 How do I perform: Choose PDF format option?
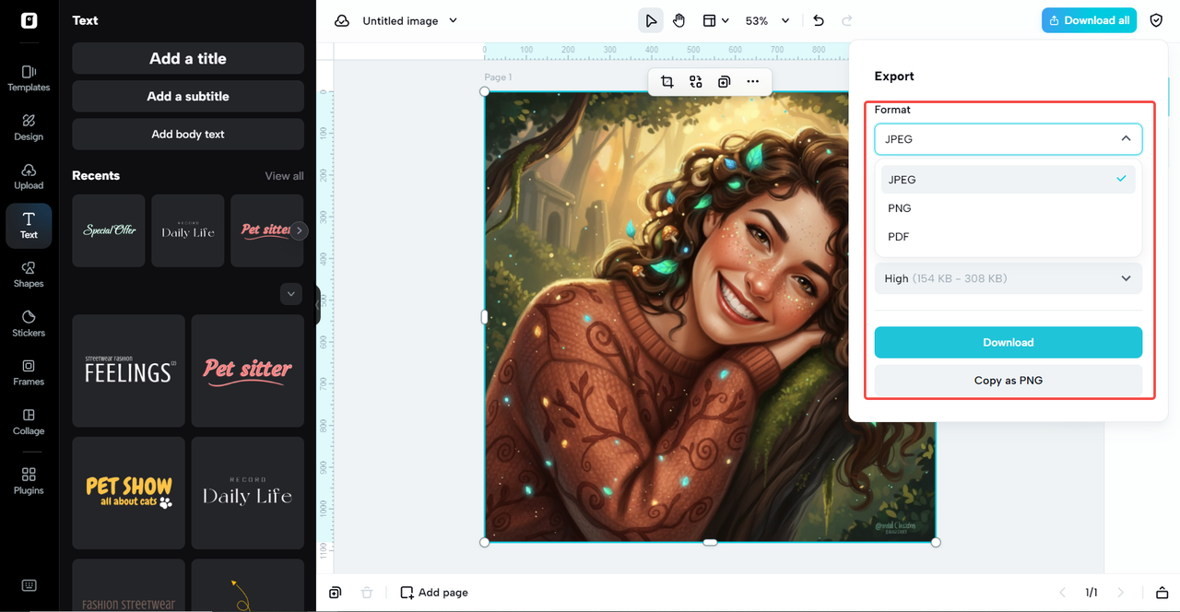coord(899,237)
